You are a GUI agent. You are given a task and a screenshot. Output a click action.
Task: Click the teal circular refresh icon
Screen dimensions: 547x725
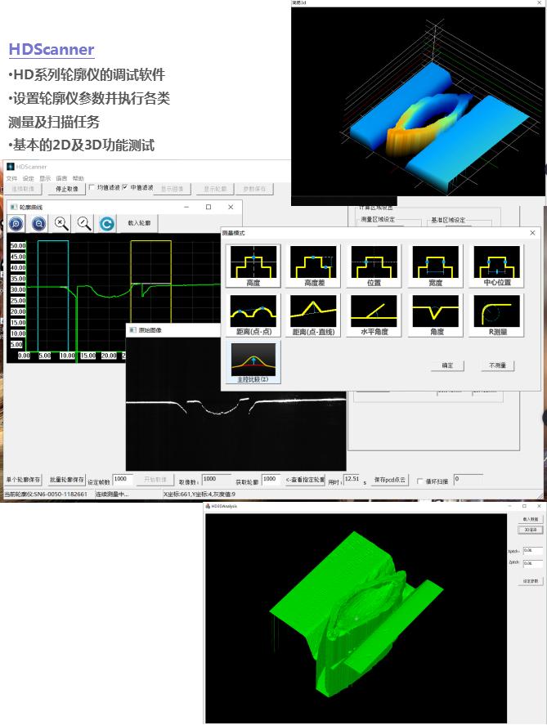107,224
